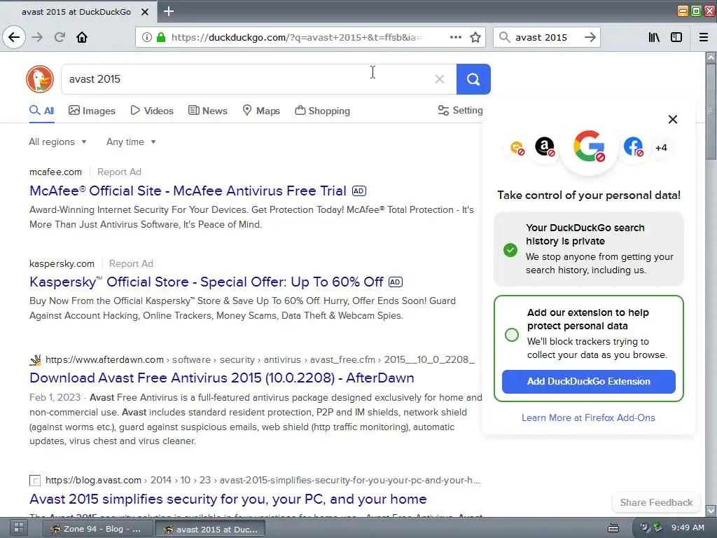This screenshot has height=538, width=717.
Task: Click the blue DuckDuckGo search button
Action: coord(473,79)
